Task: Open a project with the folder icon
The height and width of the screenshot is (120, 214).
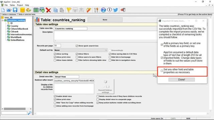Action: (9, 10)
